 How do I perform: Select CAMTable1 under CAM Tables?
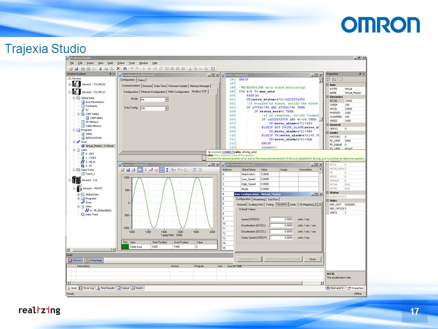point(96,118)
